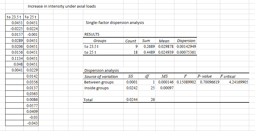Select the dispersion value 0.00075361
255x131 pixels.
186,52
